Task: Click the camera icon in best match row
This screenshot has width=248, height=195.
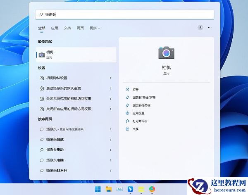Action: point(42,55)
